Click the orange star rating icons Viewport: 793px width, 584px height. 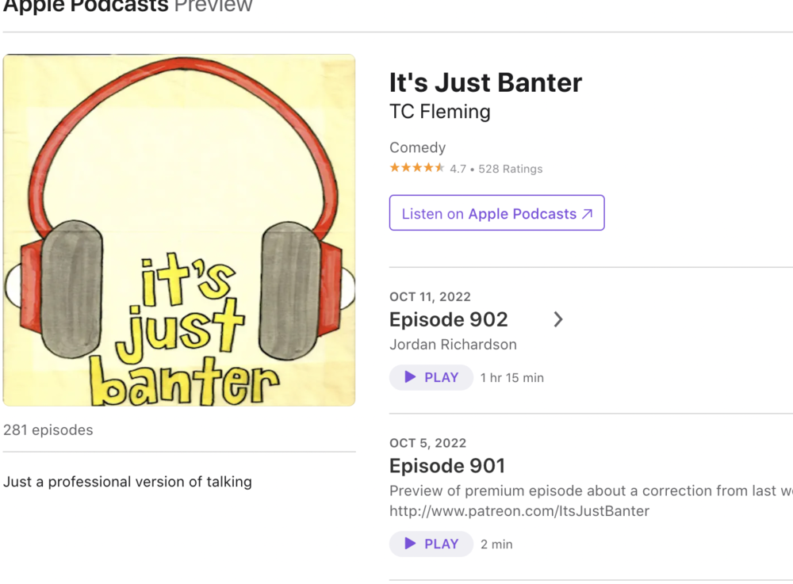point(416,168)
